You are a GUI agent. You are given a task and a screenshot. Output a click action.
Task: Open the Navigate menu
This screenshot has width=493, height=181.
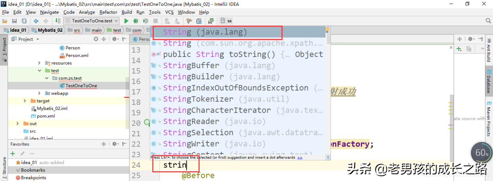(49, 12)
